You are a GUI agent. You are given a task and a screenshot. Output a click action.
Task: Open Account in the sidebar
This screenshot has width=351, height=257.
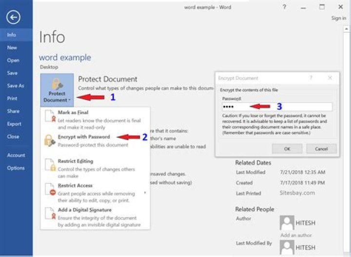tap(17, 155)
